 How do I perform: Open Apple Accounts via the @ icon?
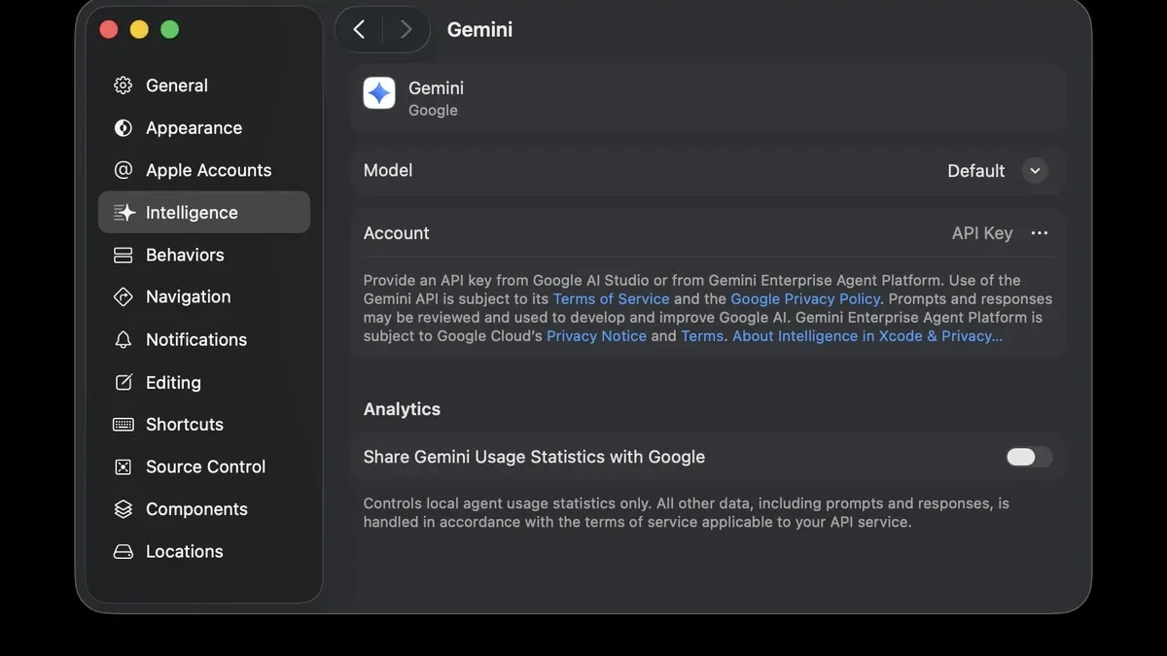[124, 170]
